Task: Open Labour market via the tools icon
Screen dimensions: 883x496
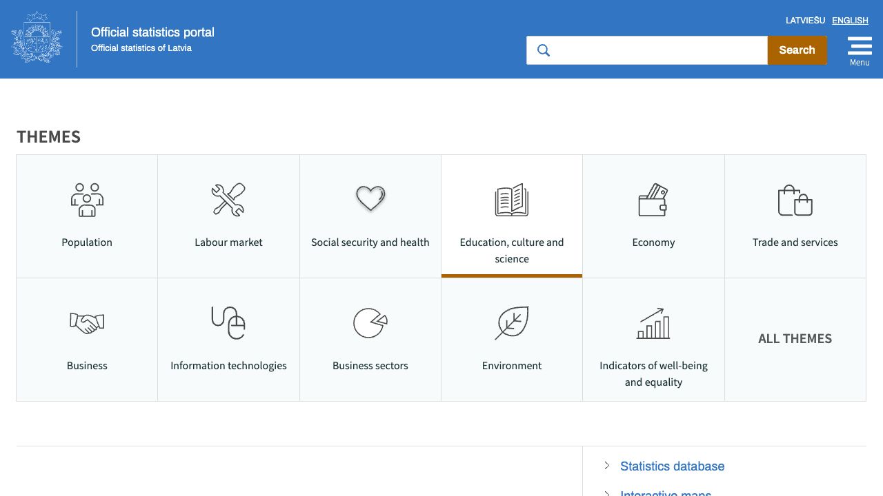Action: coord(228,200)
